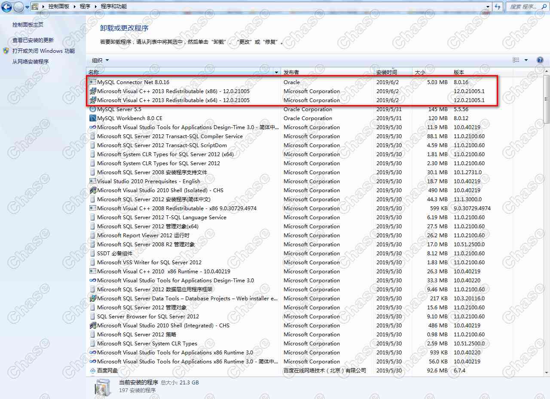Click the Visual C++ 2013 (x86) shield icon

pyautogui.click(x=93, y=91)
